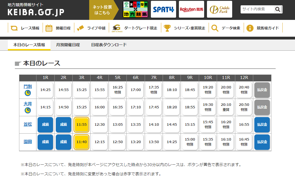Screen dimensions: 295x184
Task: Open the Odds Park logo
Action: coord(220,10)
